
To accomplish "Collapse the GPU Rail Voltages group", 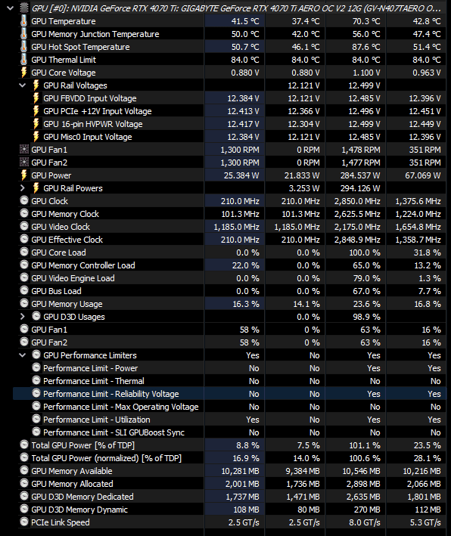I will (x=23, y=85).
